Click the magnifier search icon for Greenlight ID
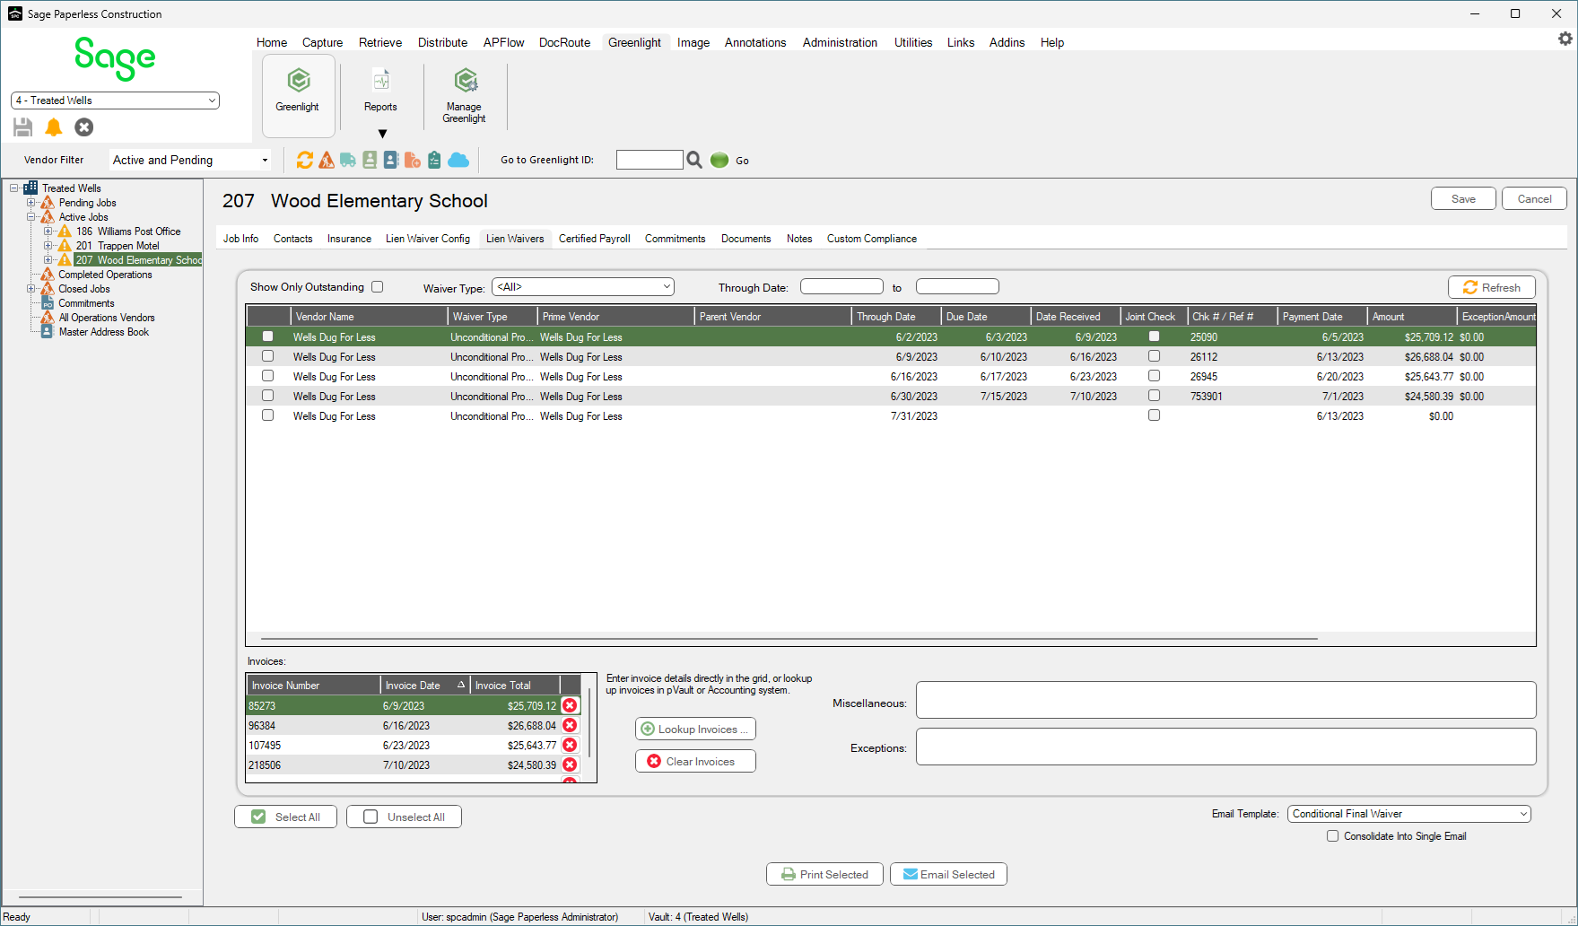1578x926 pixels. pyautogui.click(x=694, y=160)
